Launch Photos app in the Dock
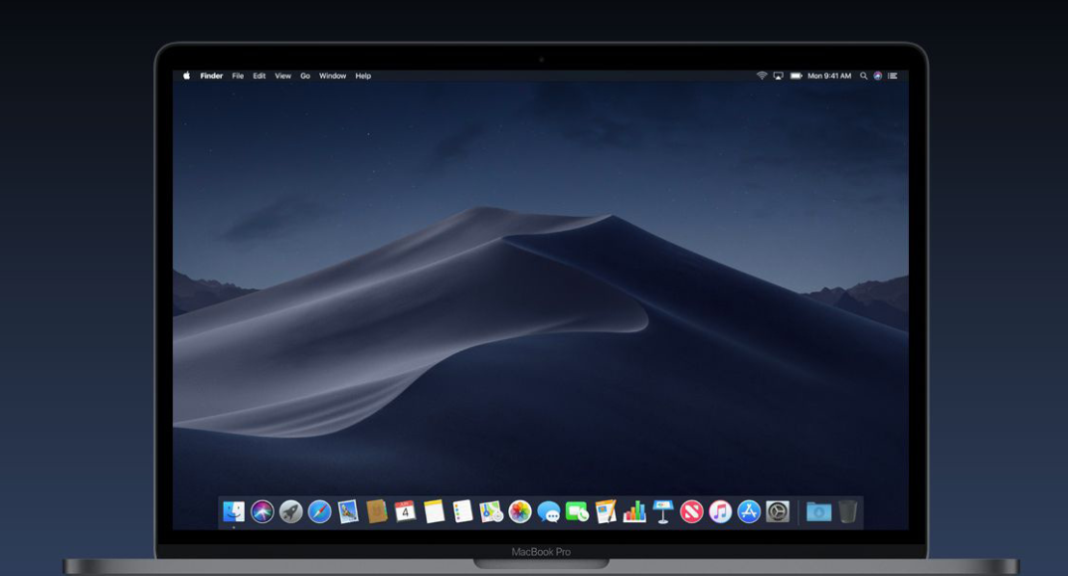The height and width of the screenshot is (576, 1068). tap(520, 511)
